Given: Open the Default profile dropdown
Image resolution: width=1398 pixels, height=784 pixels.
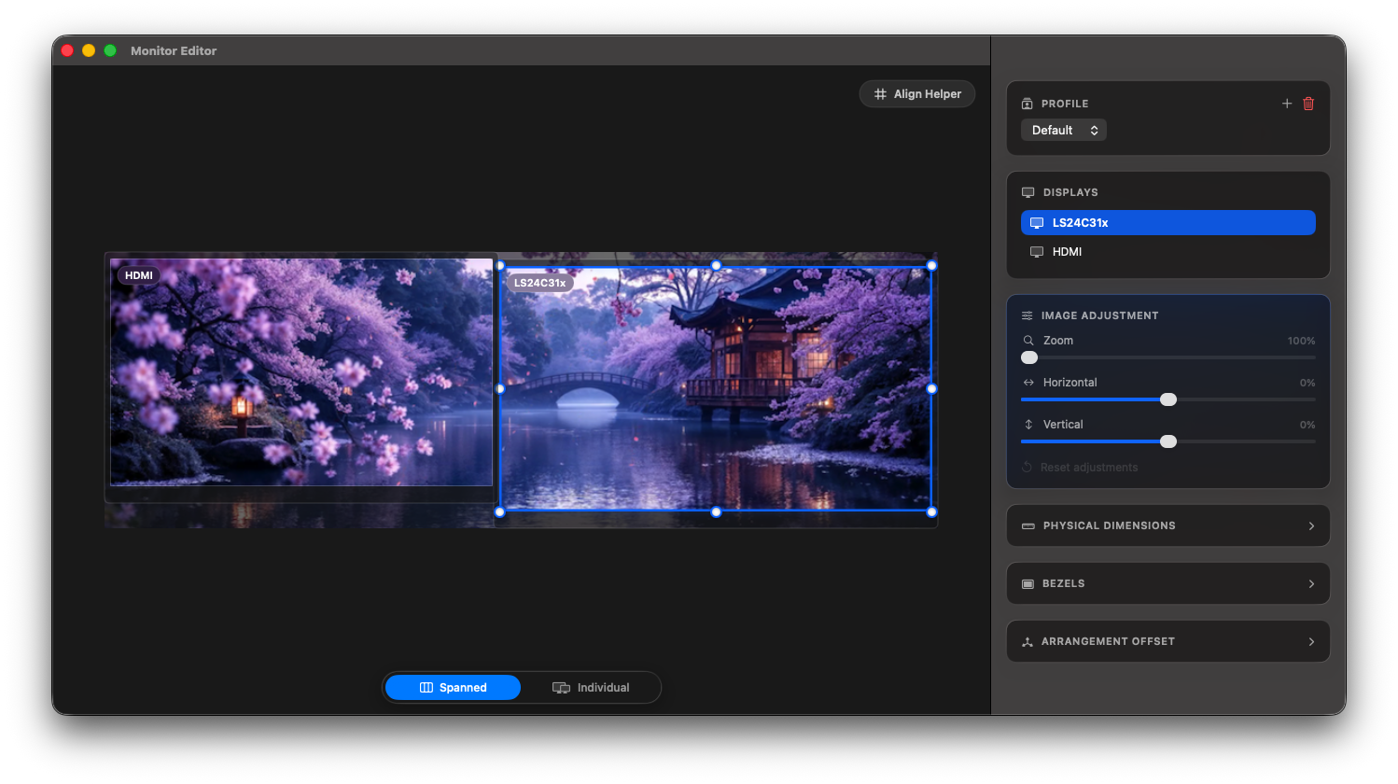Looking at the screenshot, I should click(x=1064, y=130).
